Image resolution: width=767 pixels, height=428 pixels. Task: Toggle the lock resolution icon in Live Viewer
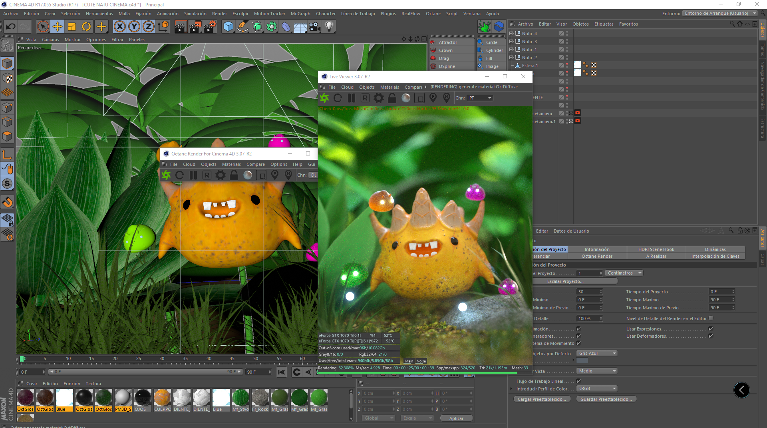pos(392,98)
